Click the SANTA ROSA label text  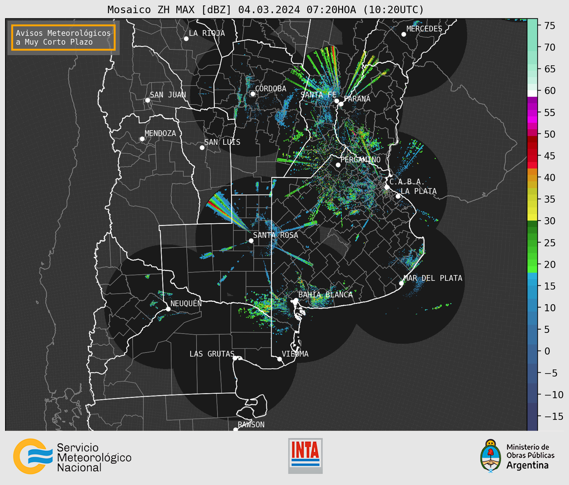click(276, 235)
